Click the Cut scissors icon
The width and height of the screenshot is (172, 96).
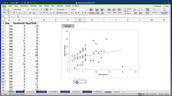tap(8, 9)
